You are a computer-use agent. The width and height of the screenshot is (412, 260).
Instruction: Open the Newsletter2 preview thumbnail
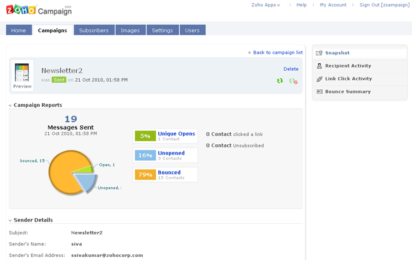[x=22, y=76]
